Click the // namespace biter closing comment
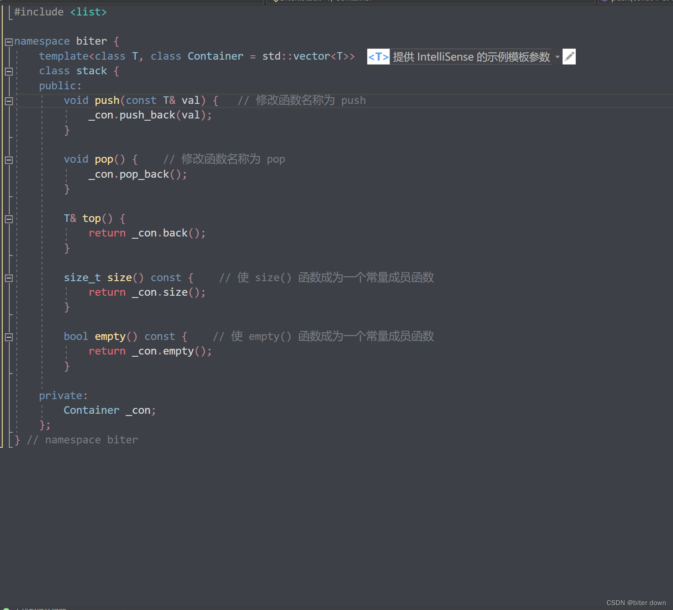Viewport: 673px width, 610px height. tap(82, 440)
